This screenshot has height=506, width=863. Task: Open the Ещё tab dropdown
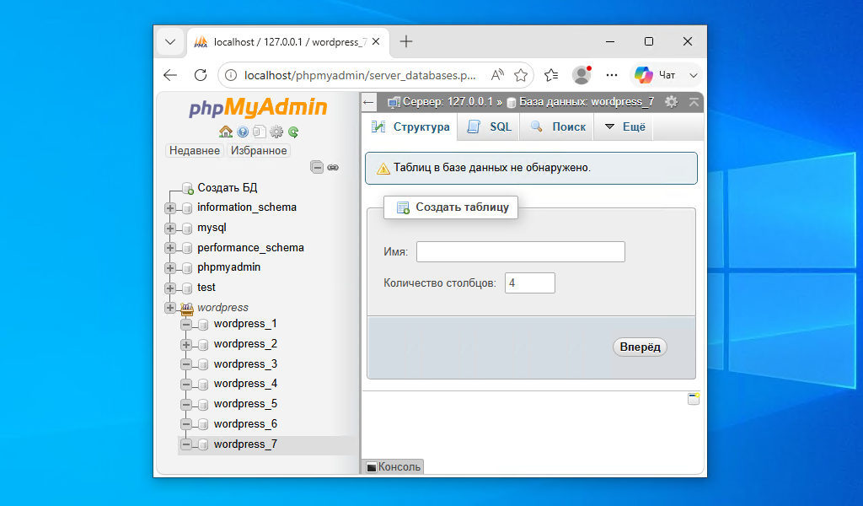(625, 126)
